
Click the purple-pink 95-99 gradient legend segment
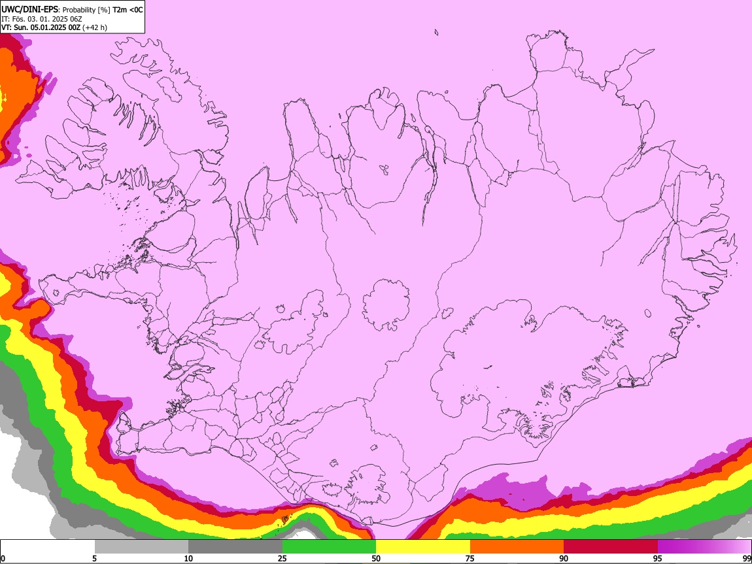click(704, 547)
